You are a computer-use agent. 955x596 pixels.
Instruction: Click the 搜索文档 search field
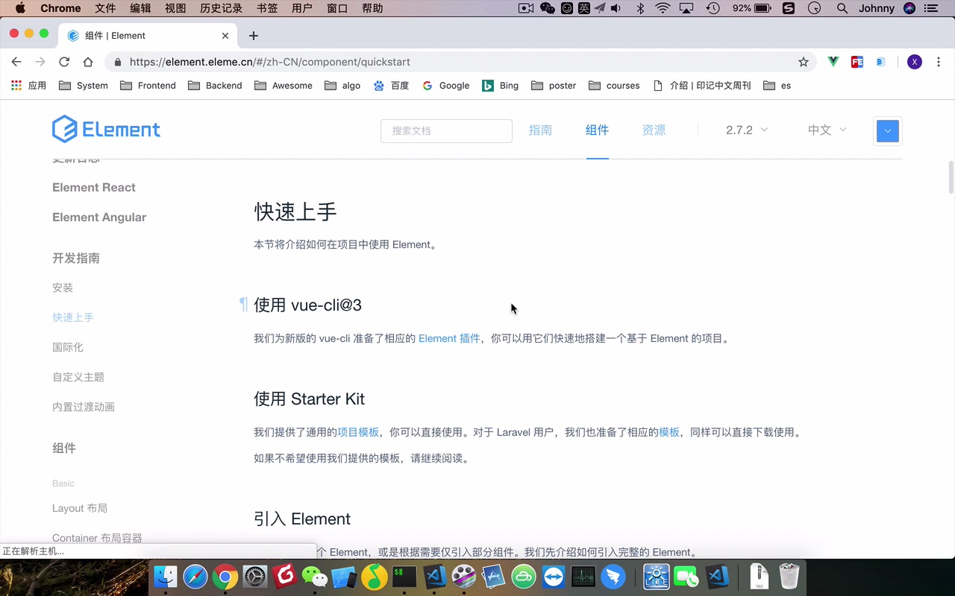click(x=446, y=130)
